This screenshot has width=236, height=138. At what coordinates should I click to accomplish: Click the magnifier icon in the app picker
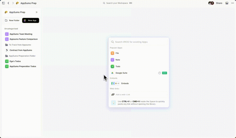(x=113, y=42)
